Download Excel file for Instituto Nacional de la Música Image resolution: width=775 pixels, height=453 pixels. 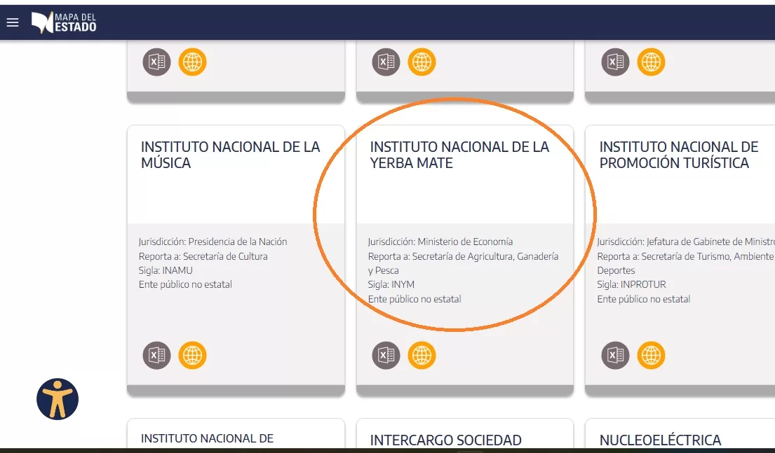(x=156, y=355)
